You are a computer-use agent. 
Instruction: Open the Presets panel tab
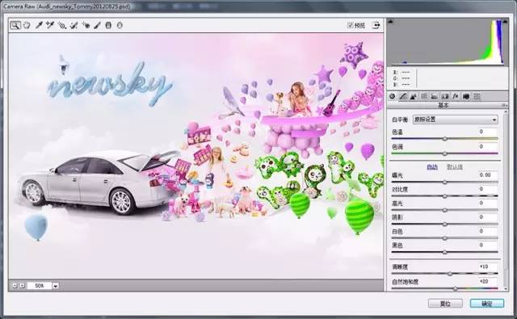[x=477, y=96]
